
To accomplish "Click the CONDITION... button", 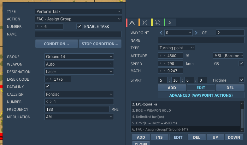I will tap(56, 44).
